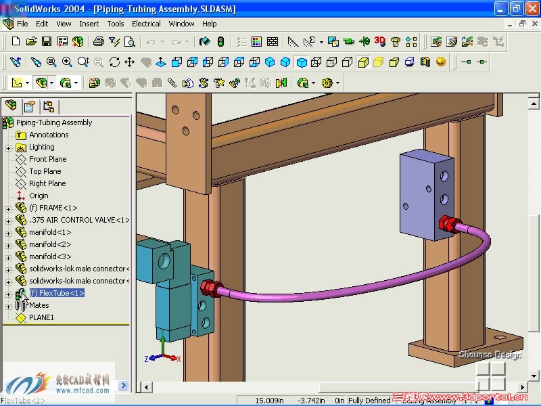This screenshot has width=541, height=406.
Task: Open the Tools menu
Action: coord(115,24)
